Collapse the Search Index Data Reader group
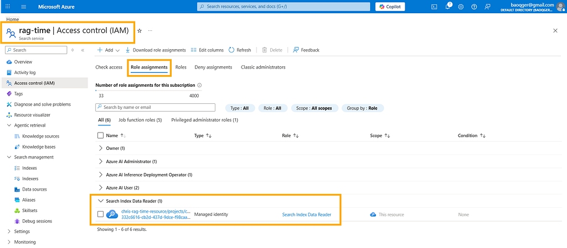 point(101,201)
